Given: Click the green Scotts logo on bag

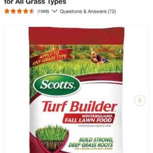Looking at the screenshot, I should pos(57,85).
